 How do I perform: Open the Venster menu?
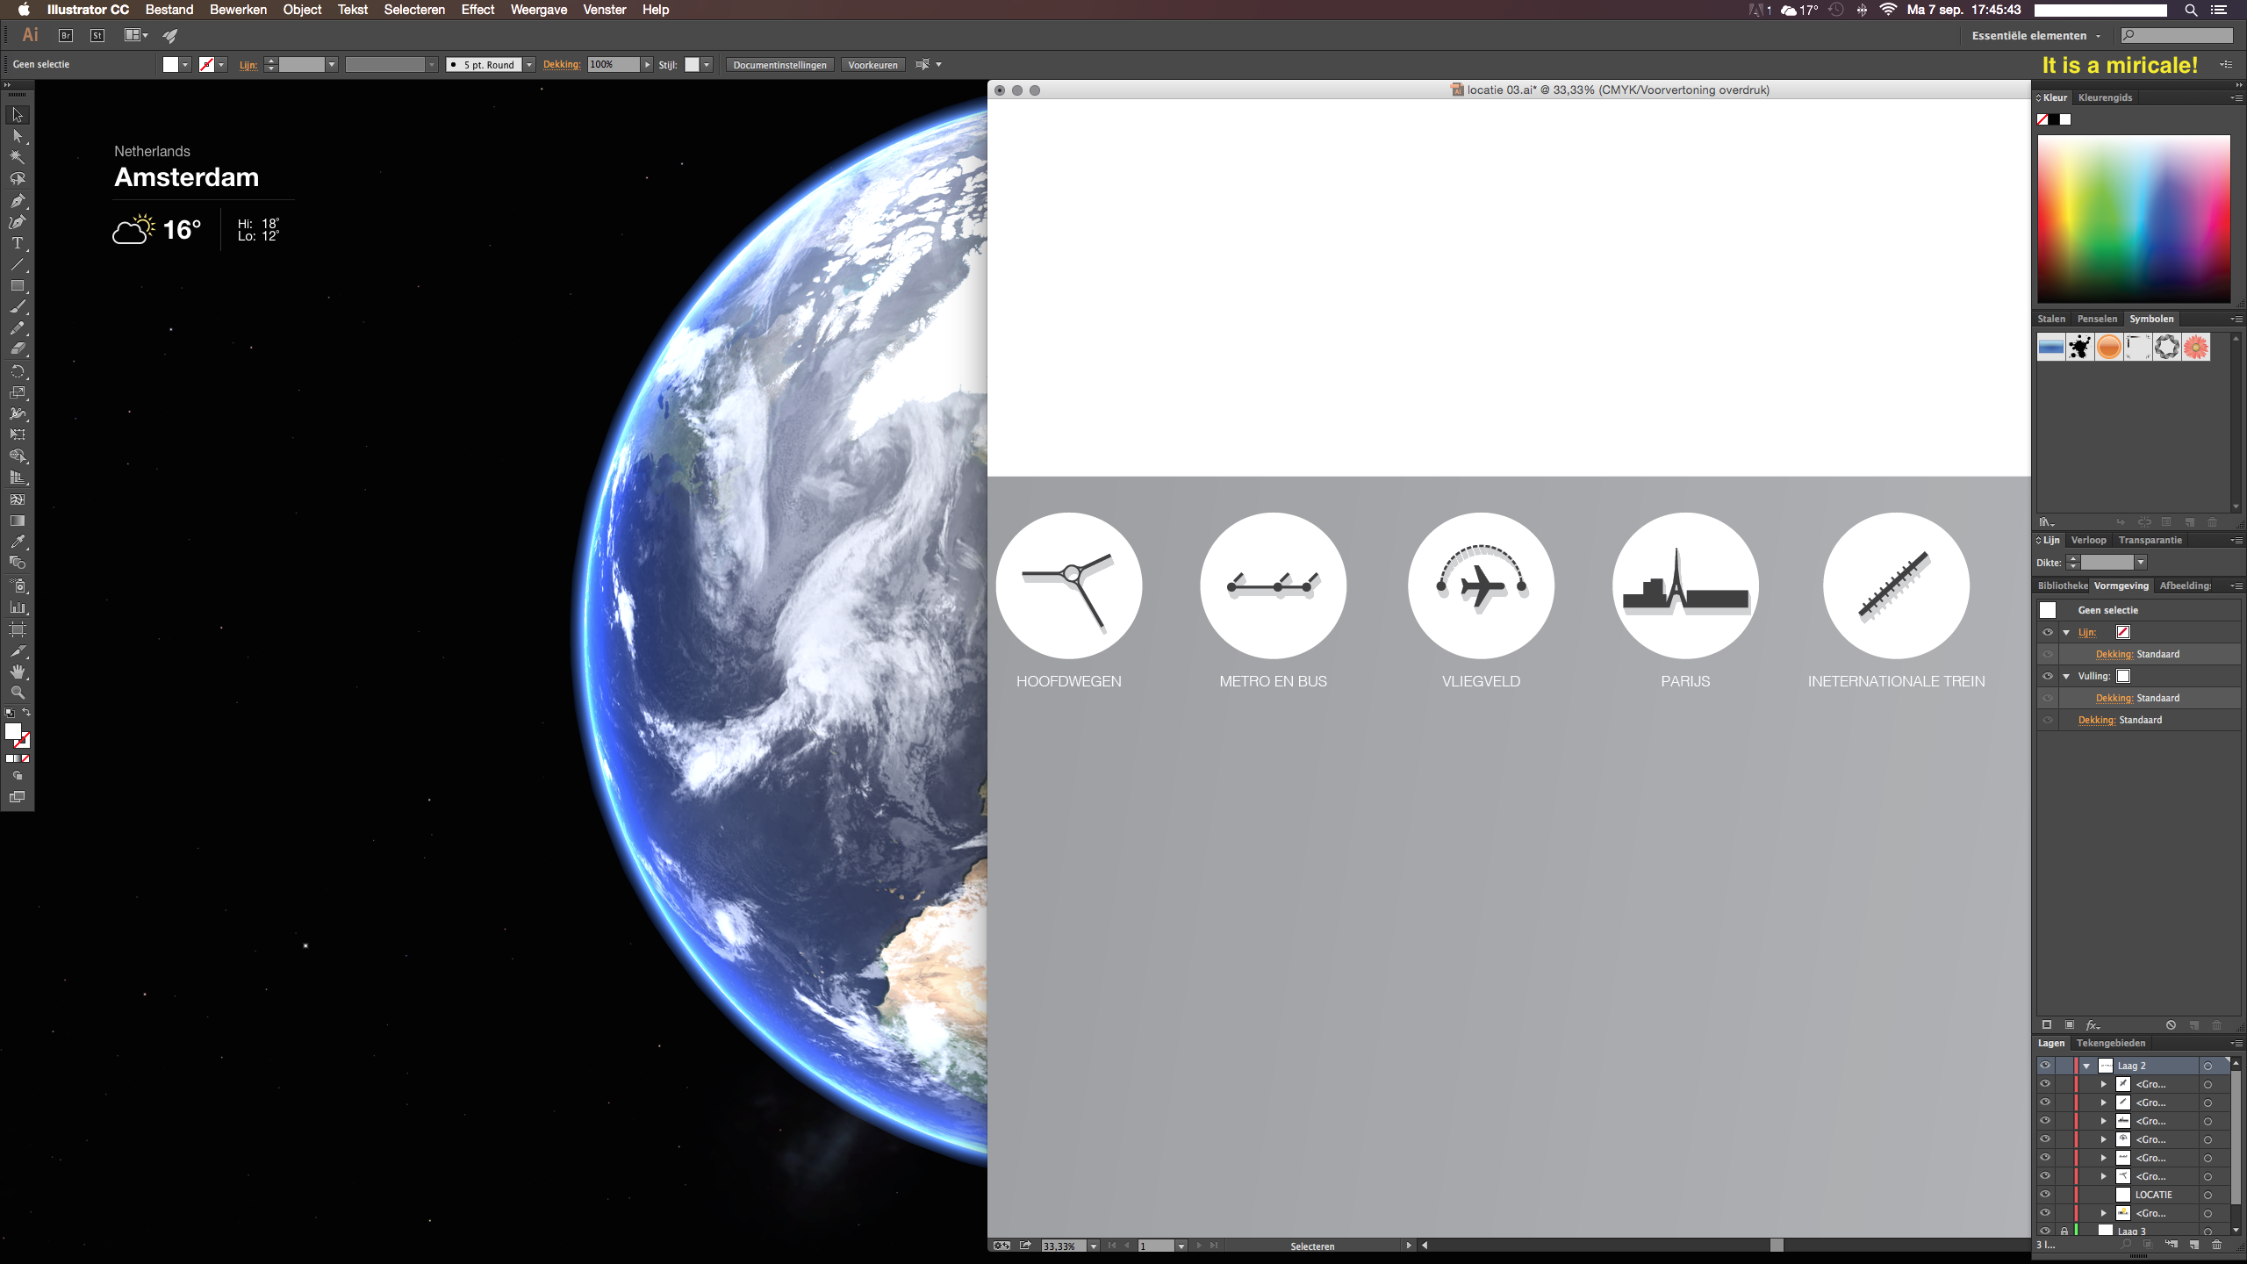point(605,10)
